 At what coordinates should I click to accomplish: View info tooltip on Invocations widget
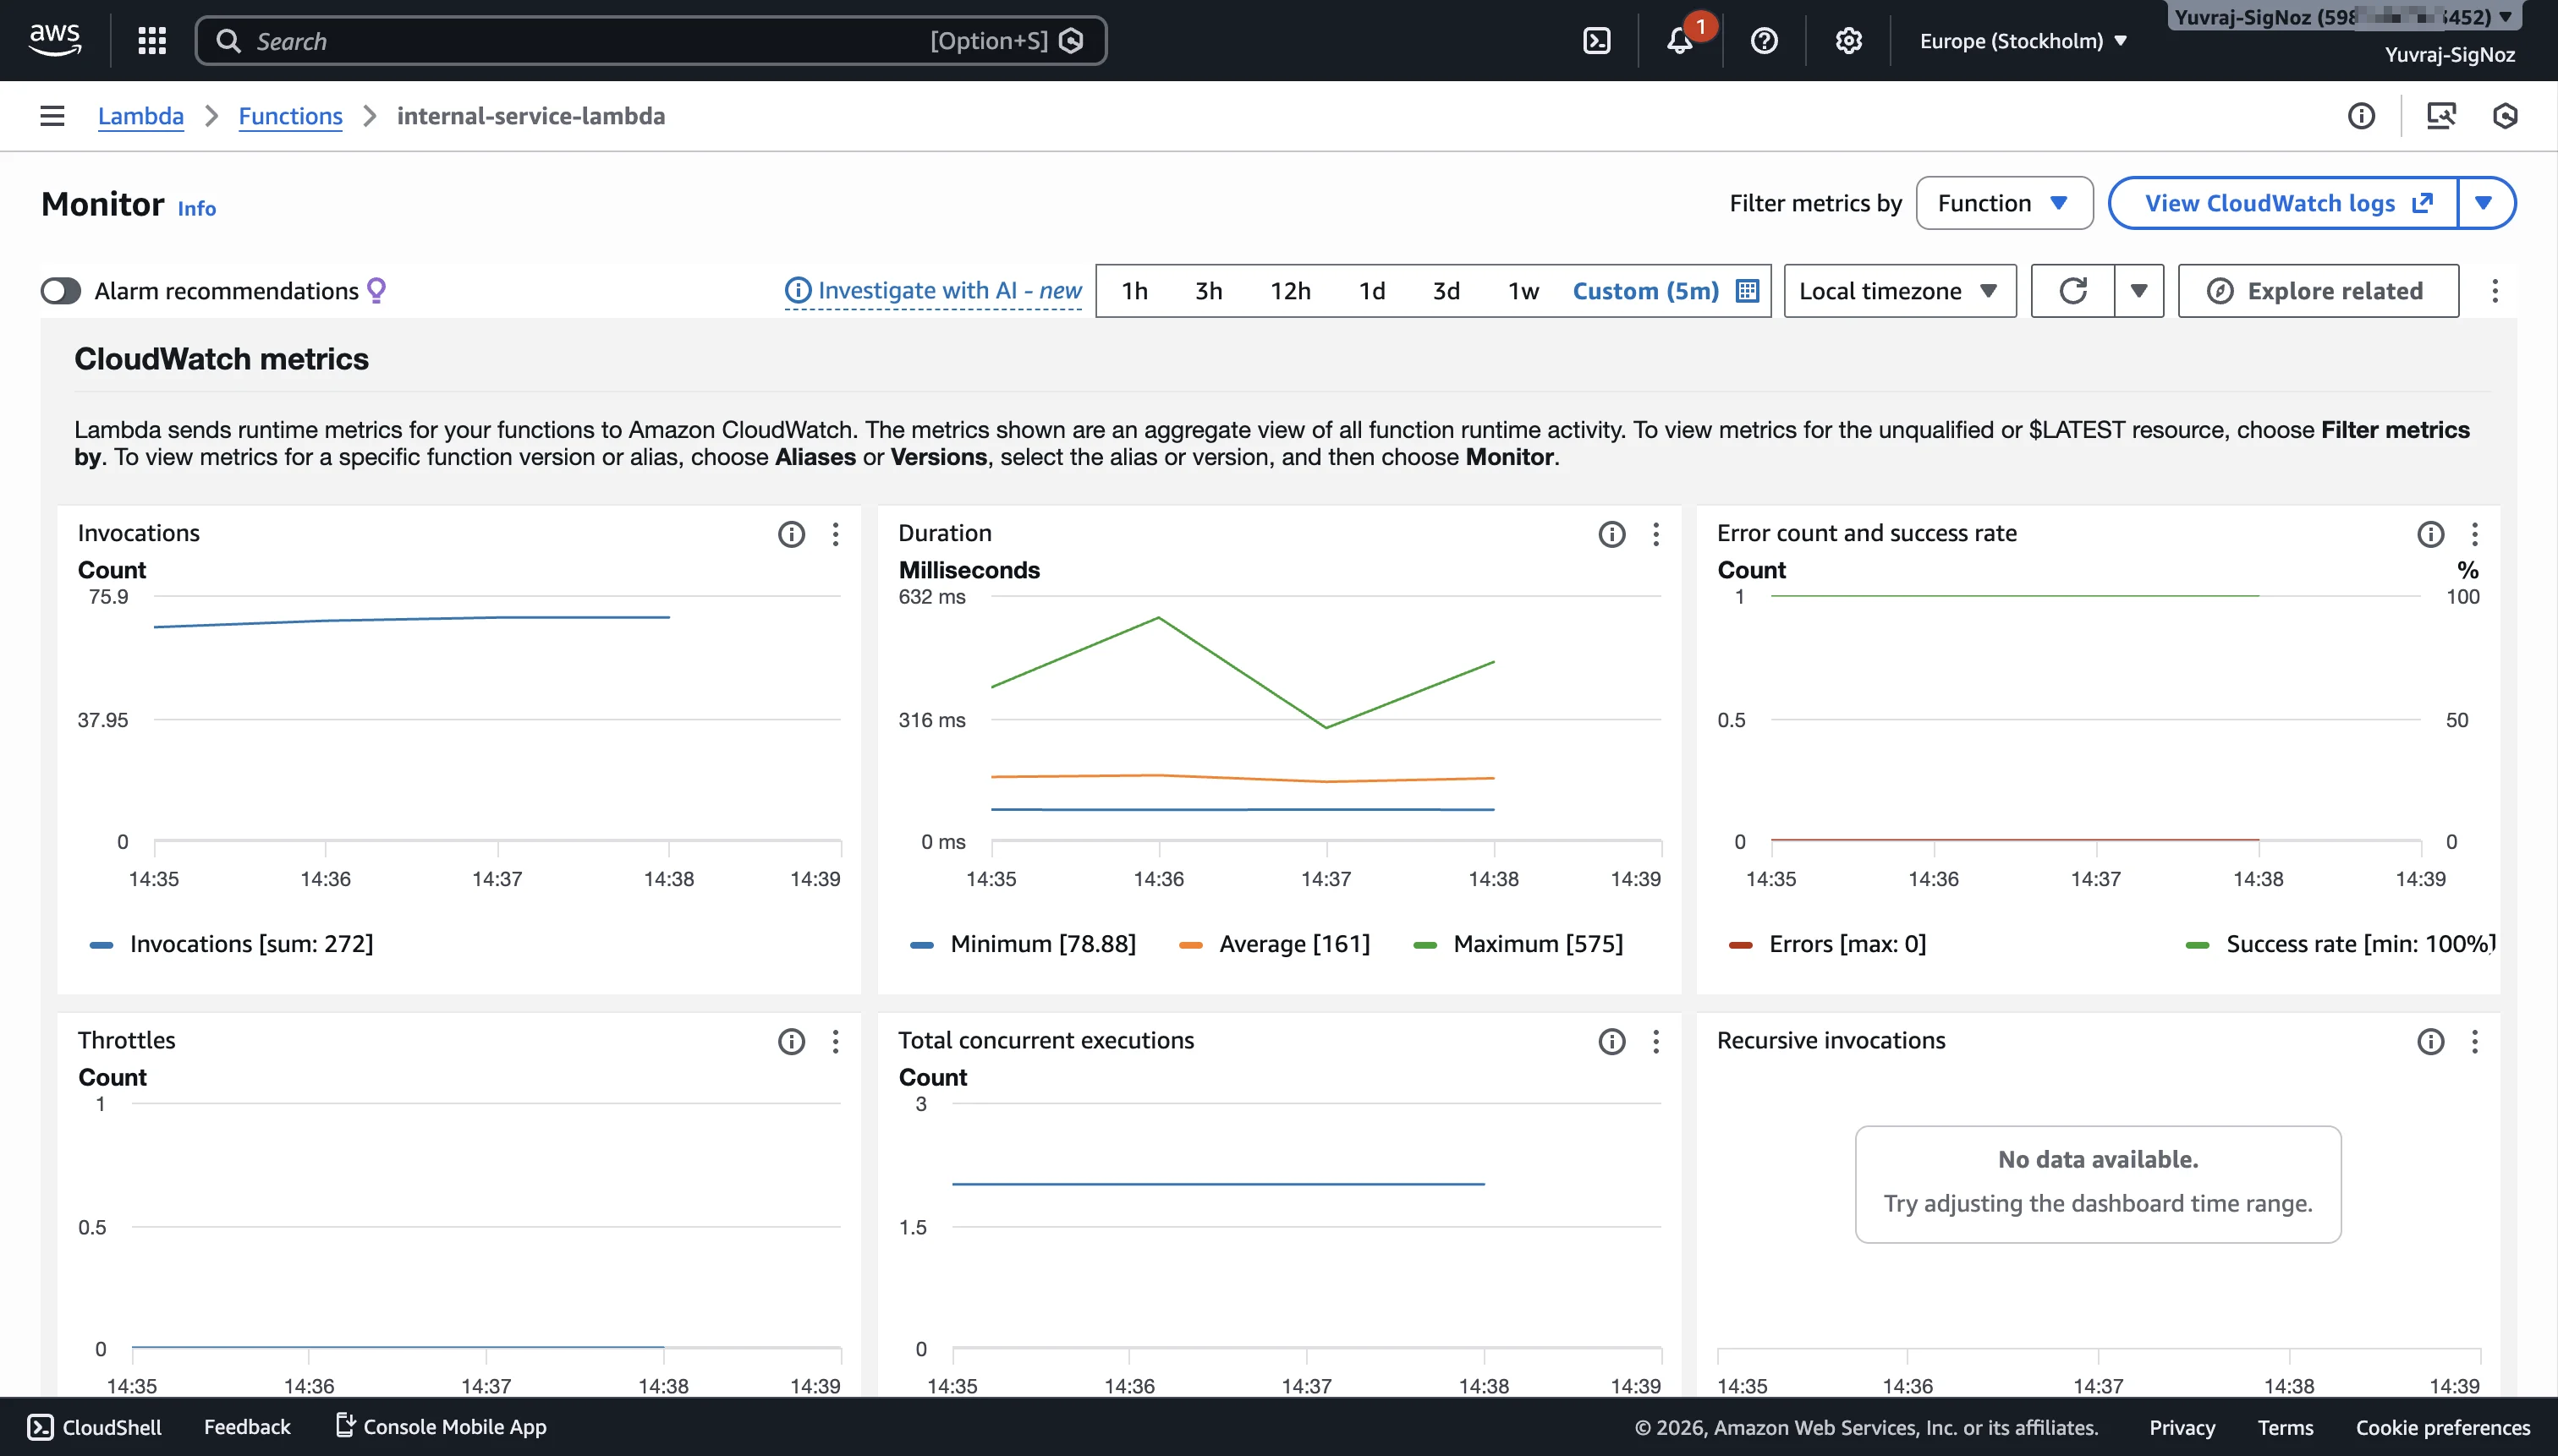(x=791, y=534)
